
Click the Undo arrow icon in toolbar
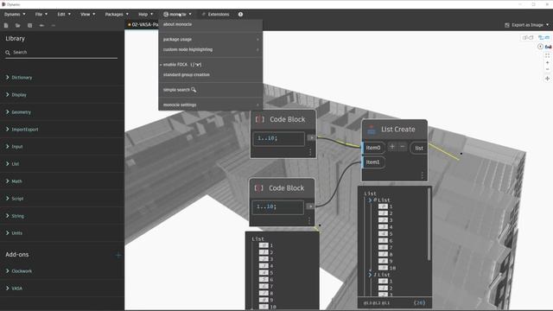41,25
